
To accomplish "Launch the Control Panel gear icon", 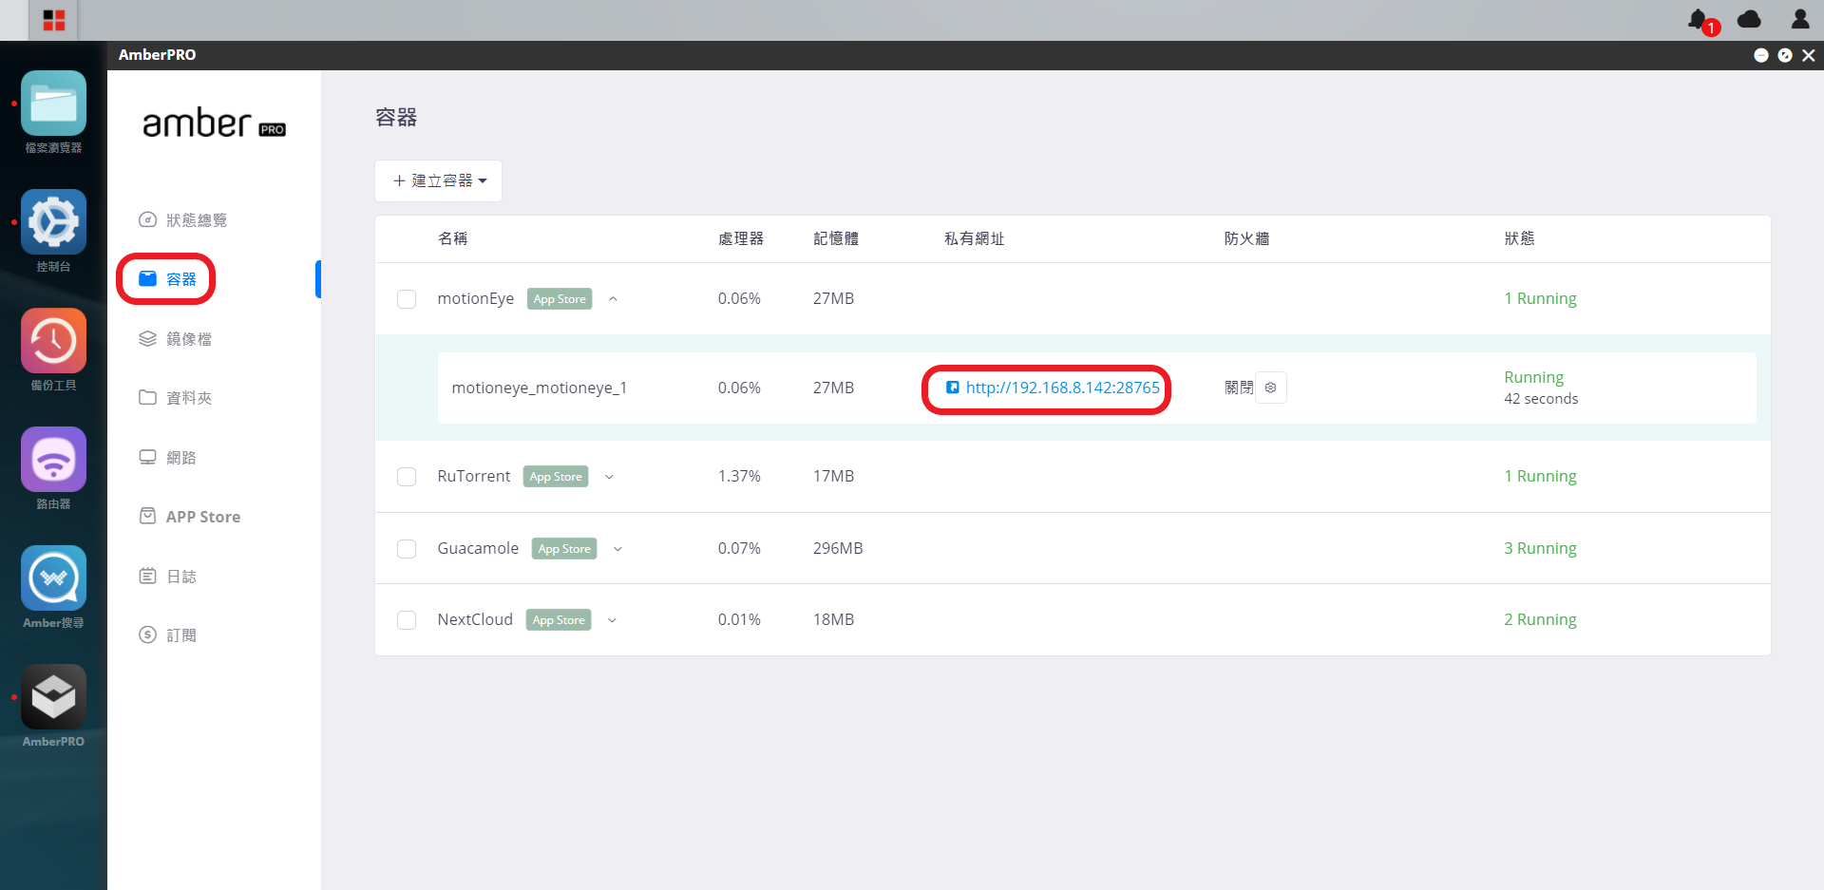I will coord(53,222).
